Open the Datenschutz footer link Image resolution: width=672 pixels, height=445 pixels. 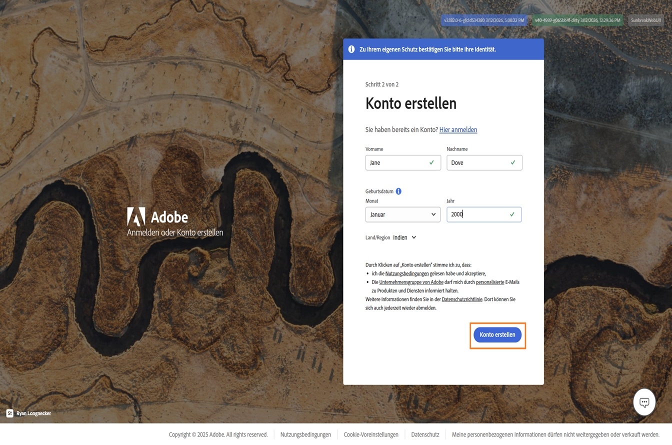pyautogui.click(x=424, y=434)
